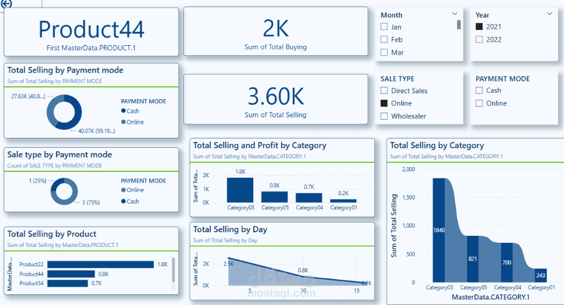This screenshot has width=564, height=305.
Task: Tick the Feb month checkbox
Action: [x=384, y=39]
